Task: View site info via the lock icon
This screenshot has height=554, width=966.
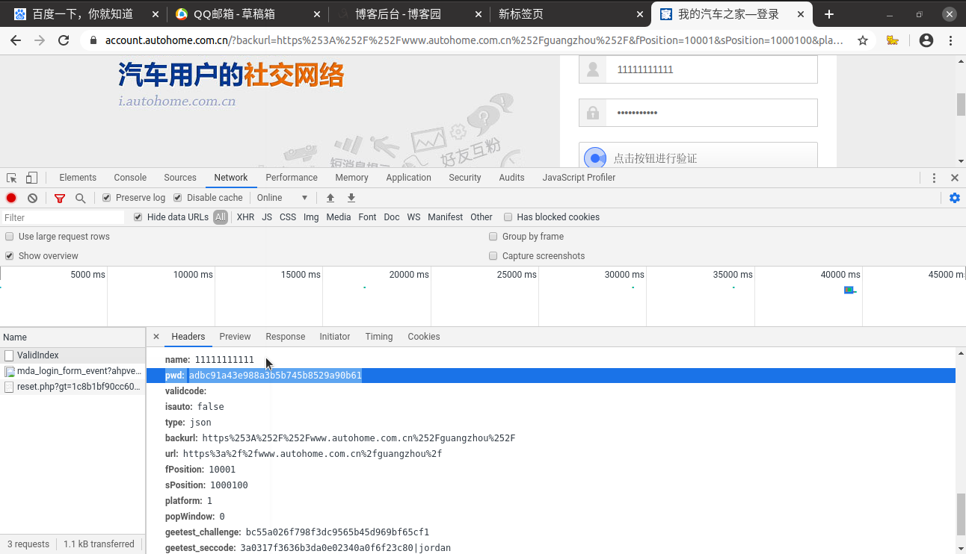Action: tap(93, 40)
